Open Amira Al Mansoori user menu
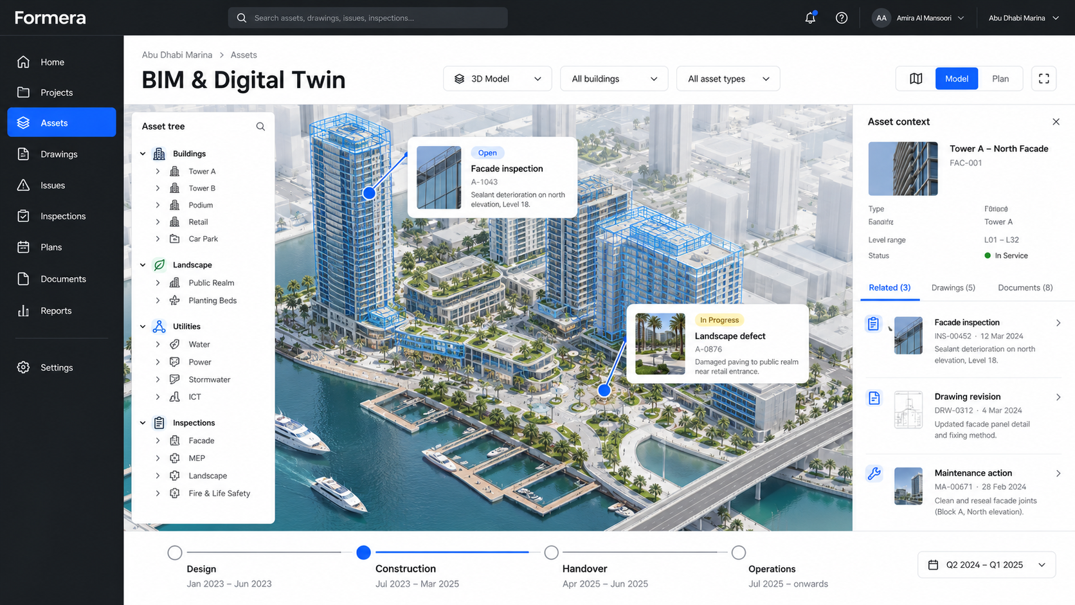This screenshot has width=1075, height=605. tap(918, 18)
